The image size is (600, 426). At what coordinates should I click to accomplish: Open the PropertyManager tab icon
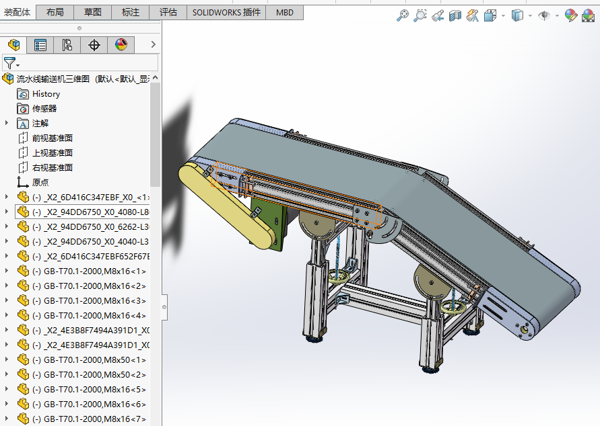(x=40, y=45)
